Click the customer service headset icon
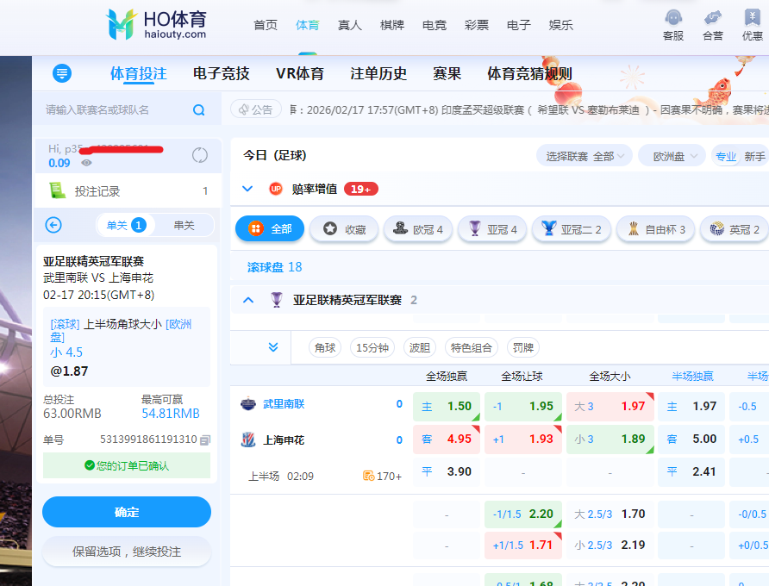This screenshot has height=586, width=769. (673, 18)
